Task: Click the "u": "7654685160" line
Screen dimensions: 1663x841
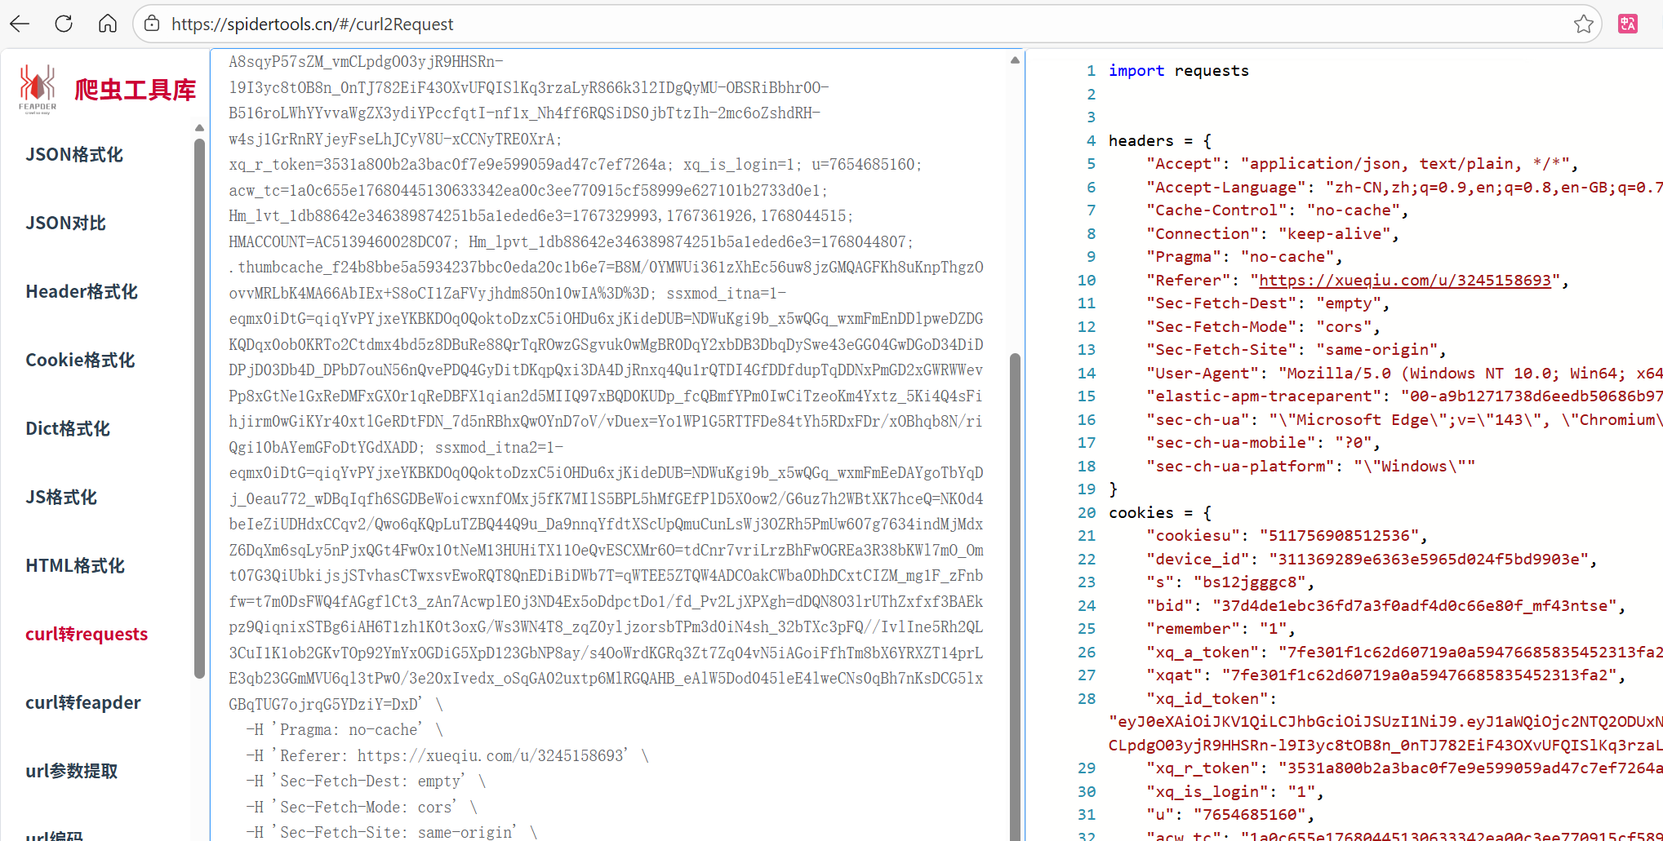Action: [1230, 814]
